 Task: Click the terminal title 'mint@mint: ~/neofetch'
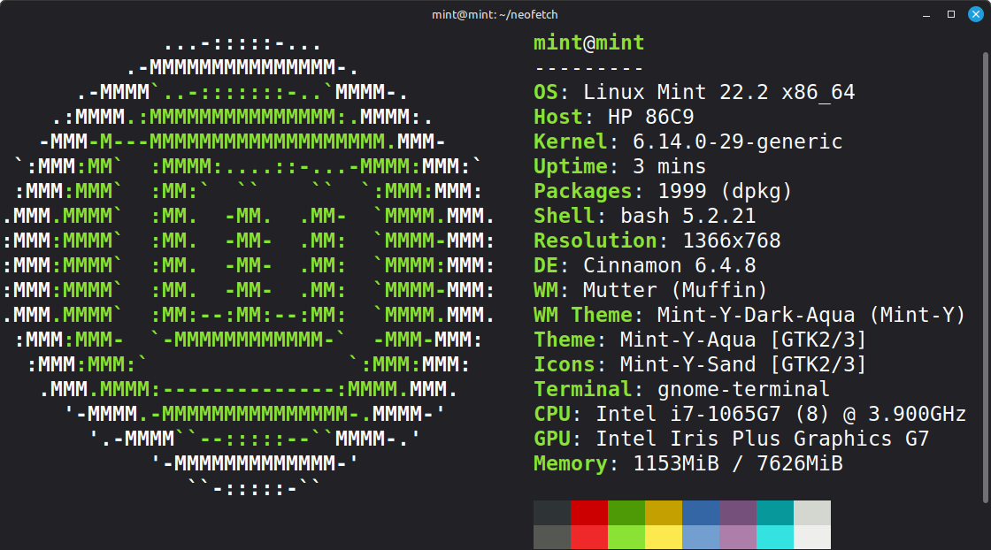495,14
